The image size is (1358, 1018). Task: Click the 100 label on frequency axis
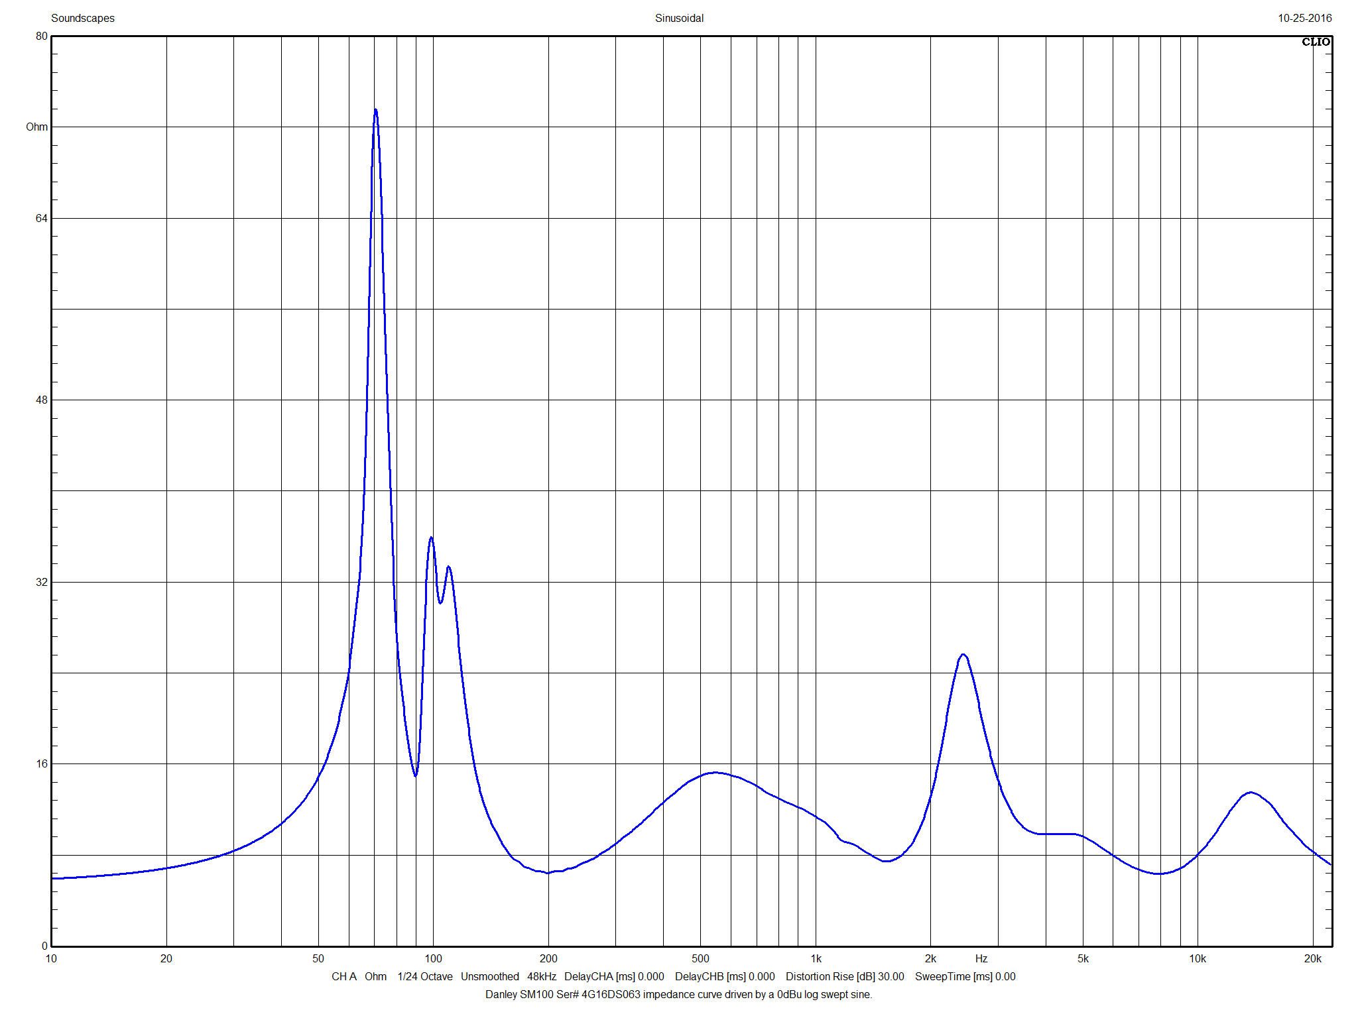[433, 958]
